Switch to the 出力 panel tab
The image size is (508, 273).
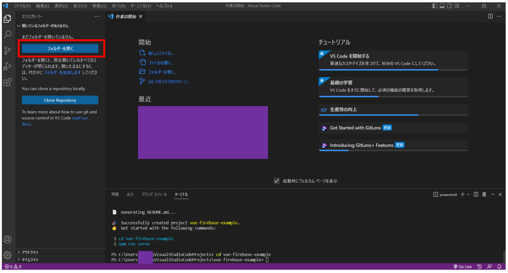[x=130, y=194]
